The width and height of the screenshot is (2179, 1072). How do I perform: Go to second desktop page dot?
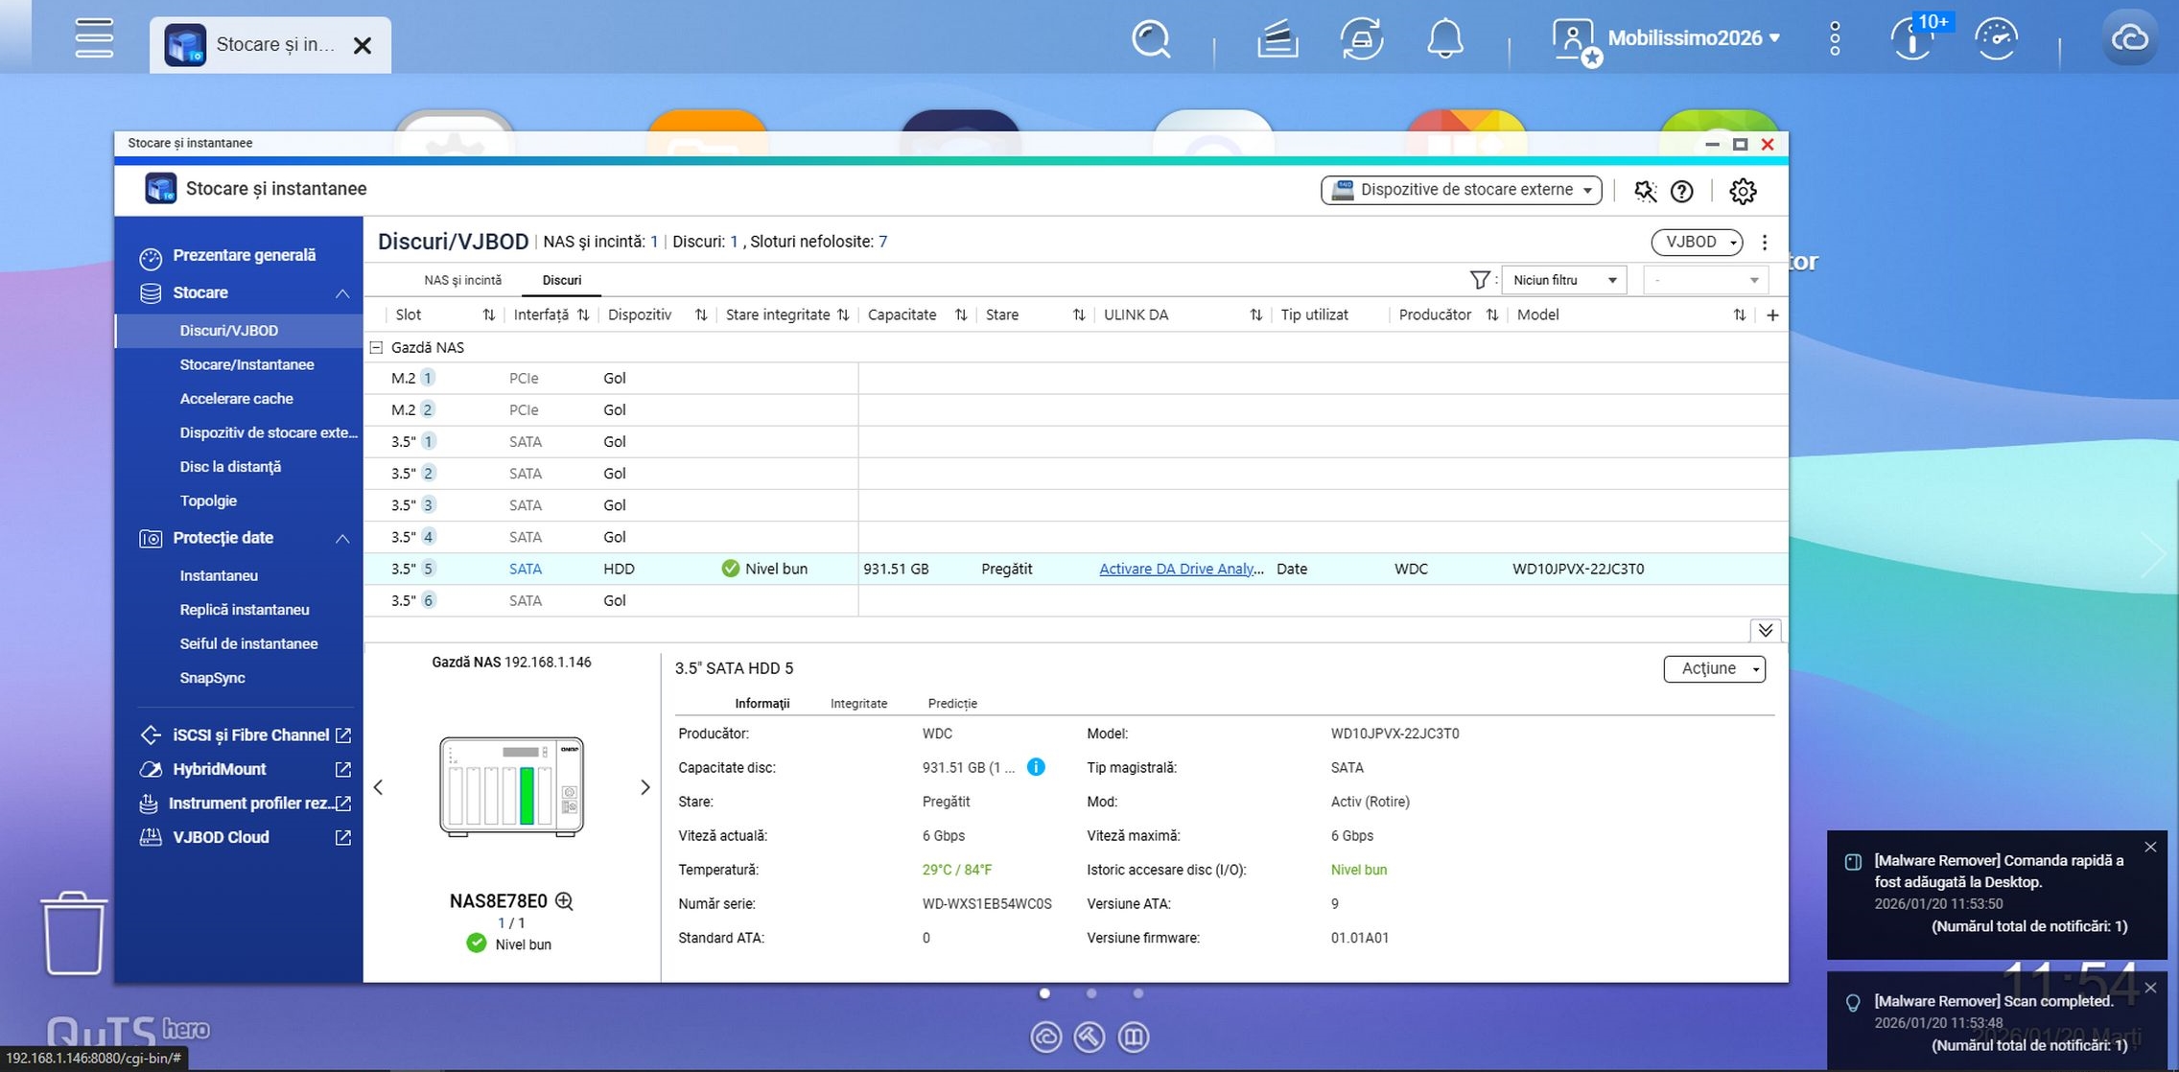[1091, 993]
